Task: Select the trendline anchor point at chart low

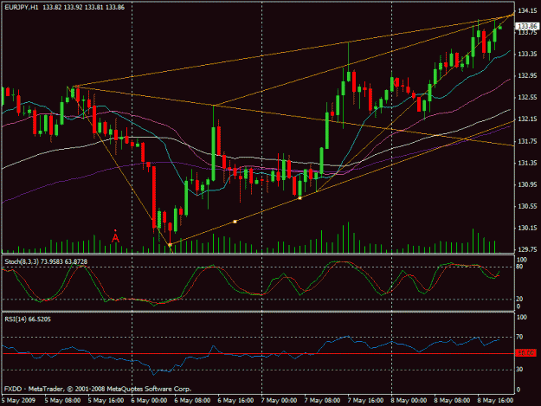Action: click(x=170, y=245)
